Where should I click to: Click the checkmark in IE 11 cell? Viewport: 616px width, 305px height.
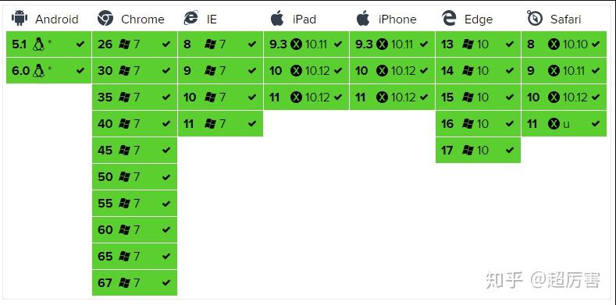(x=252, y=124)
